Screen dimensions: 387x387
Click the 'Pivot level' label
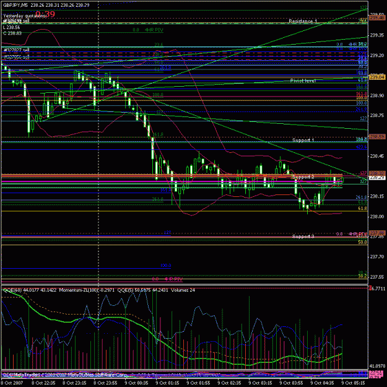point(303,80)
